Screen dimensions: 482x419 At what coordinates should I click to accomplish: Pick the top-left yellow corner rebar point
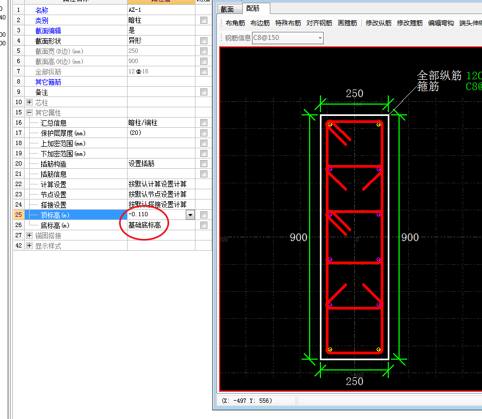[330, 125]
